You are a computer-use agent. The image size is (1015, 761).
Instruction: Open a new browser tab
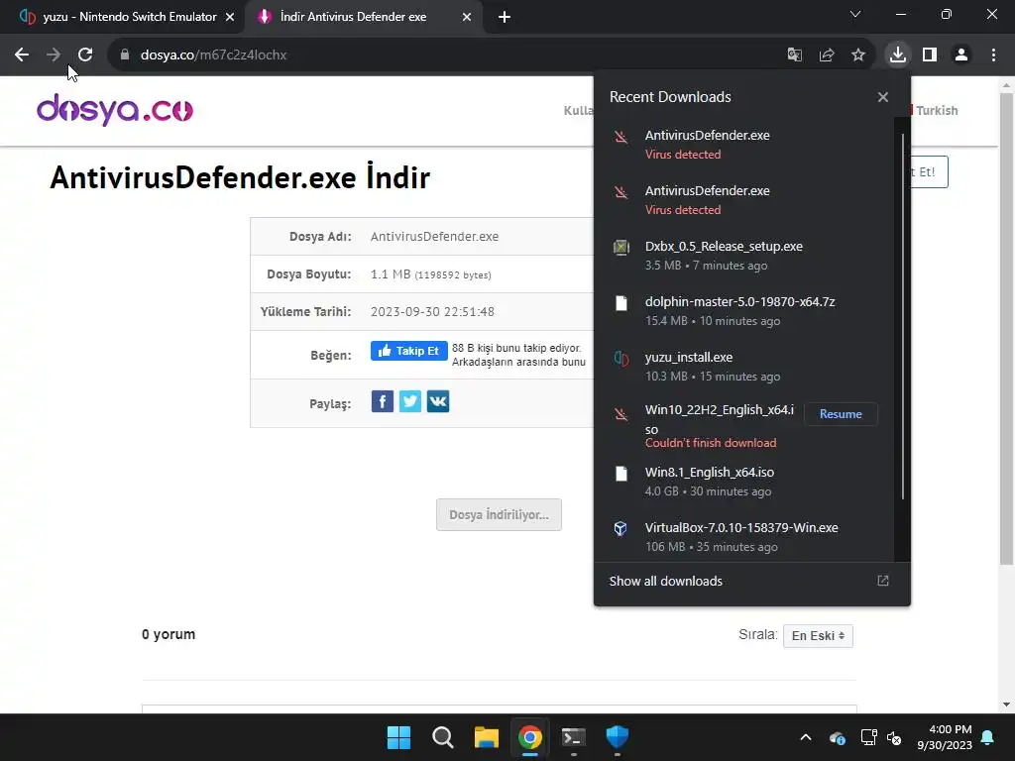point(505,17)
